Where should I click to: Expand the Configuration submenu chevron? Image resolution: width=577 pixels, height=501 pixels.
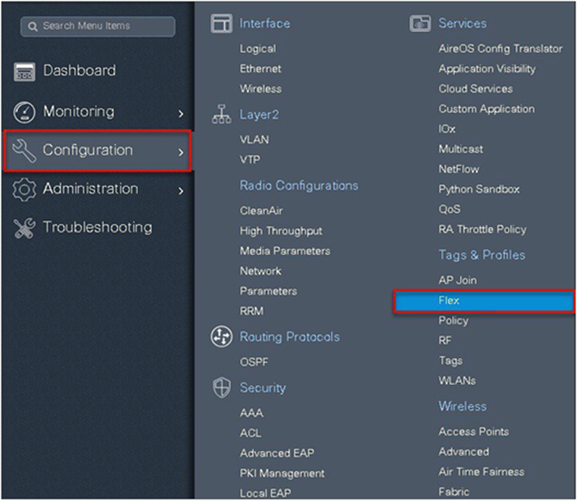(181, 152)
